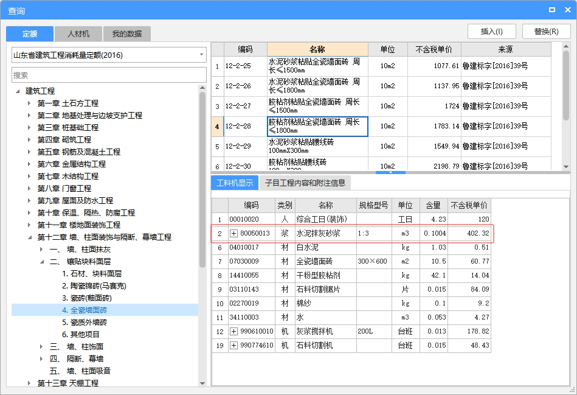Click the tree panel scroll-up arrow
The width and height of the screenshot is (577, 395).
202,88
